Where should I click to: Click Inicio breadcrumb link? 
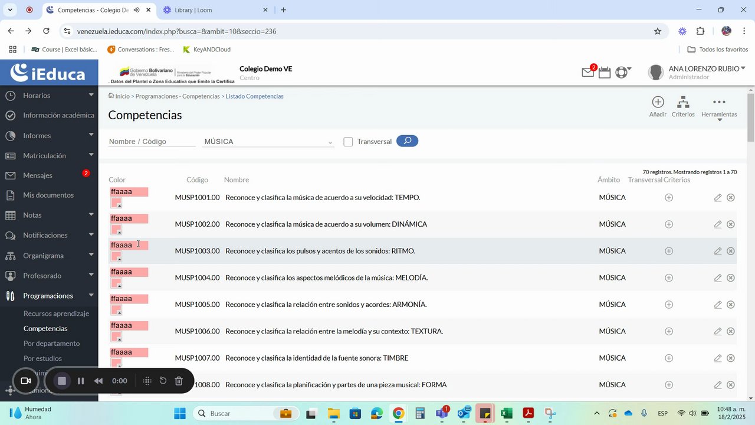[122, 96]
